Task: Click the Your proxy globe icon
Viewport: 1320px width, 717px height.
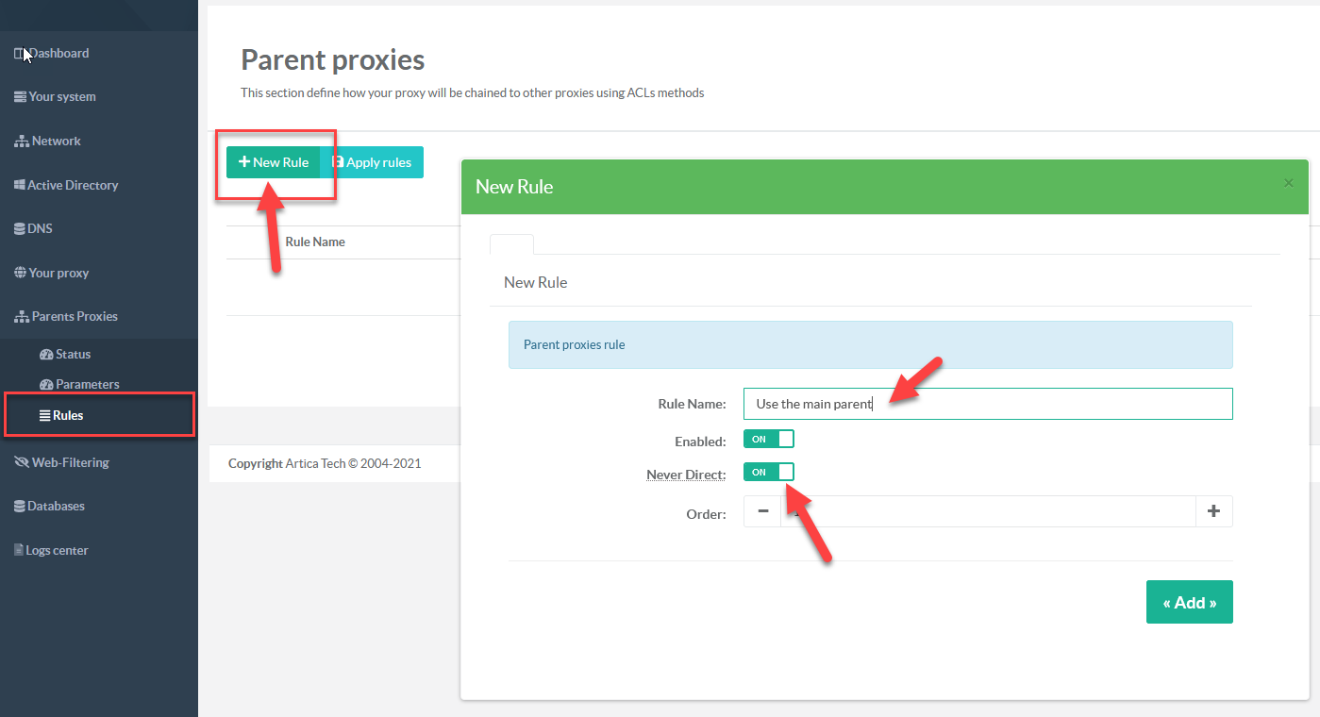Action: (x=20, y=274)
